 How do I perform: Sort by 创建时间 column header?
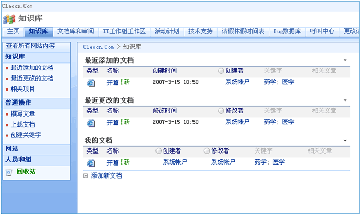click(x=165, y=71)
